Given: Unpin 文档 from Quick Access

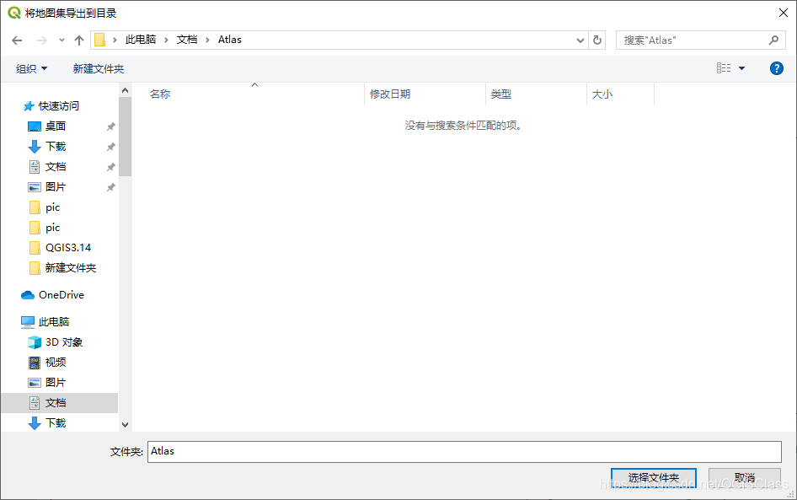Looking at the screenshot, I should [110, 166].
